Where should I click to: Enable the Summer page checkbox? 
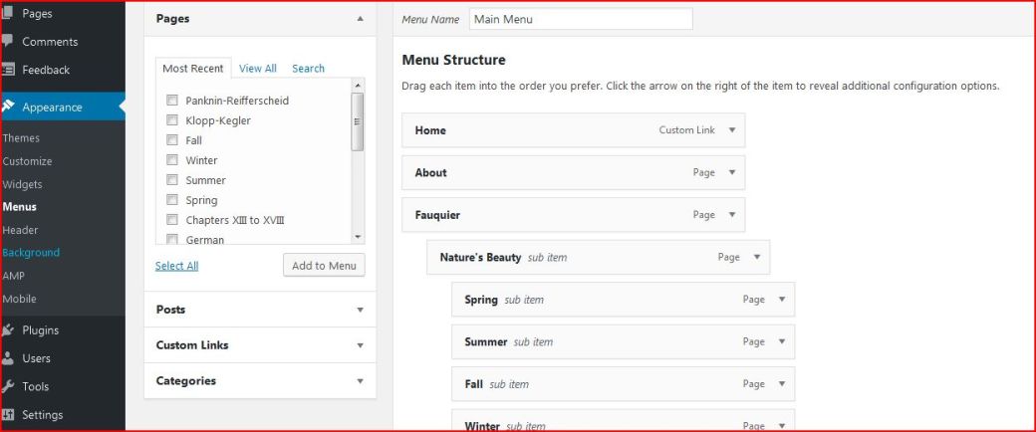coord(172,180)
